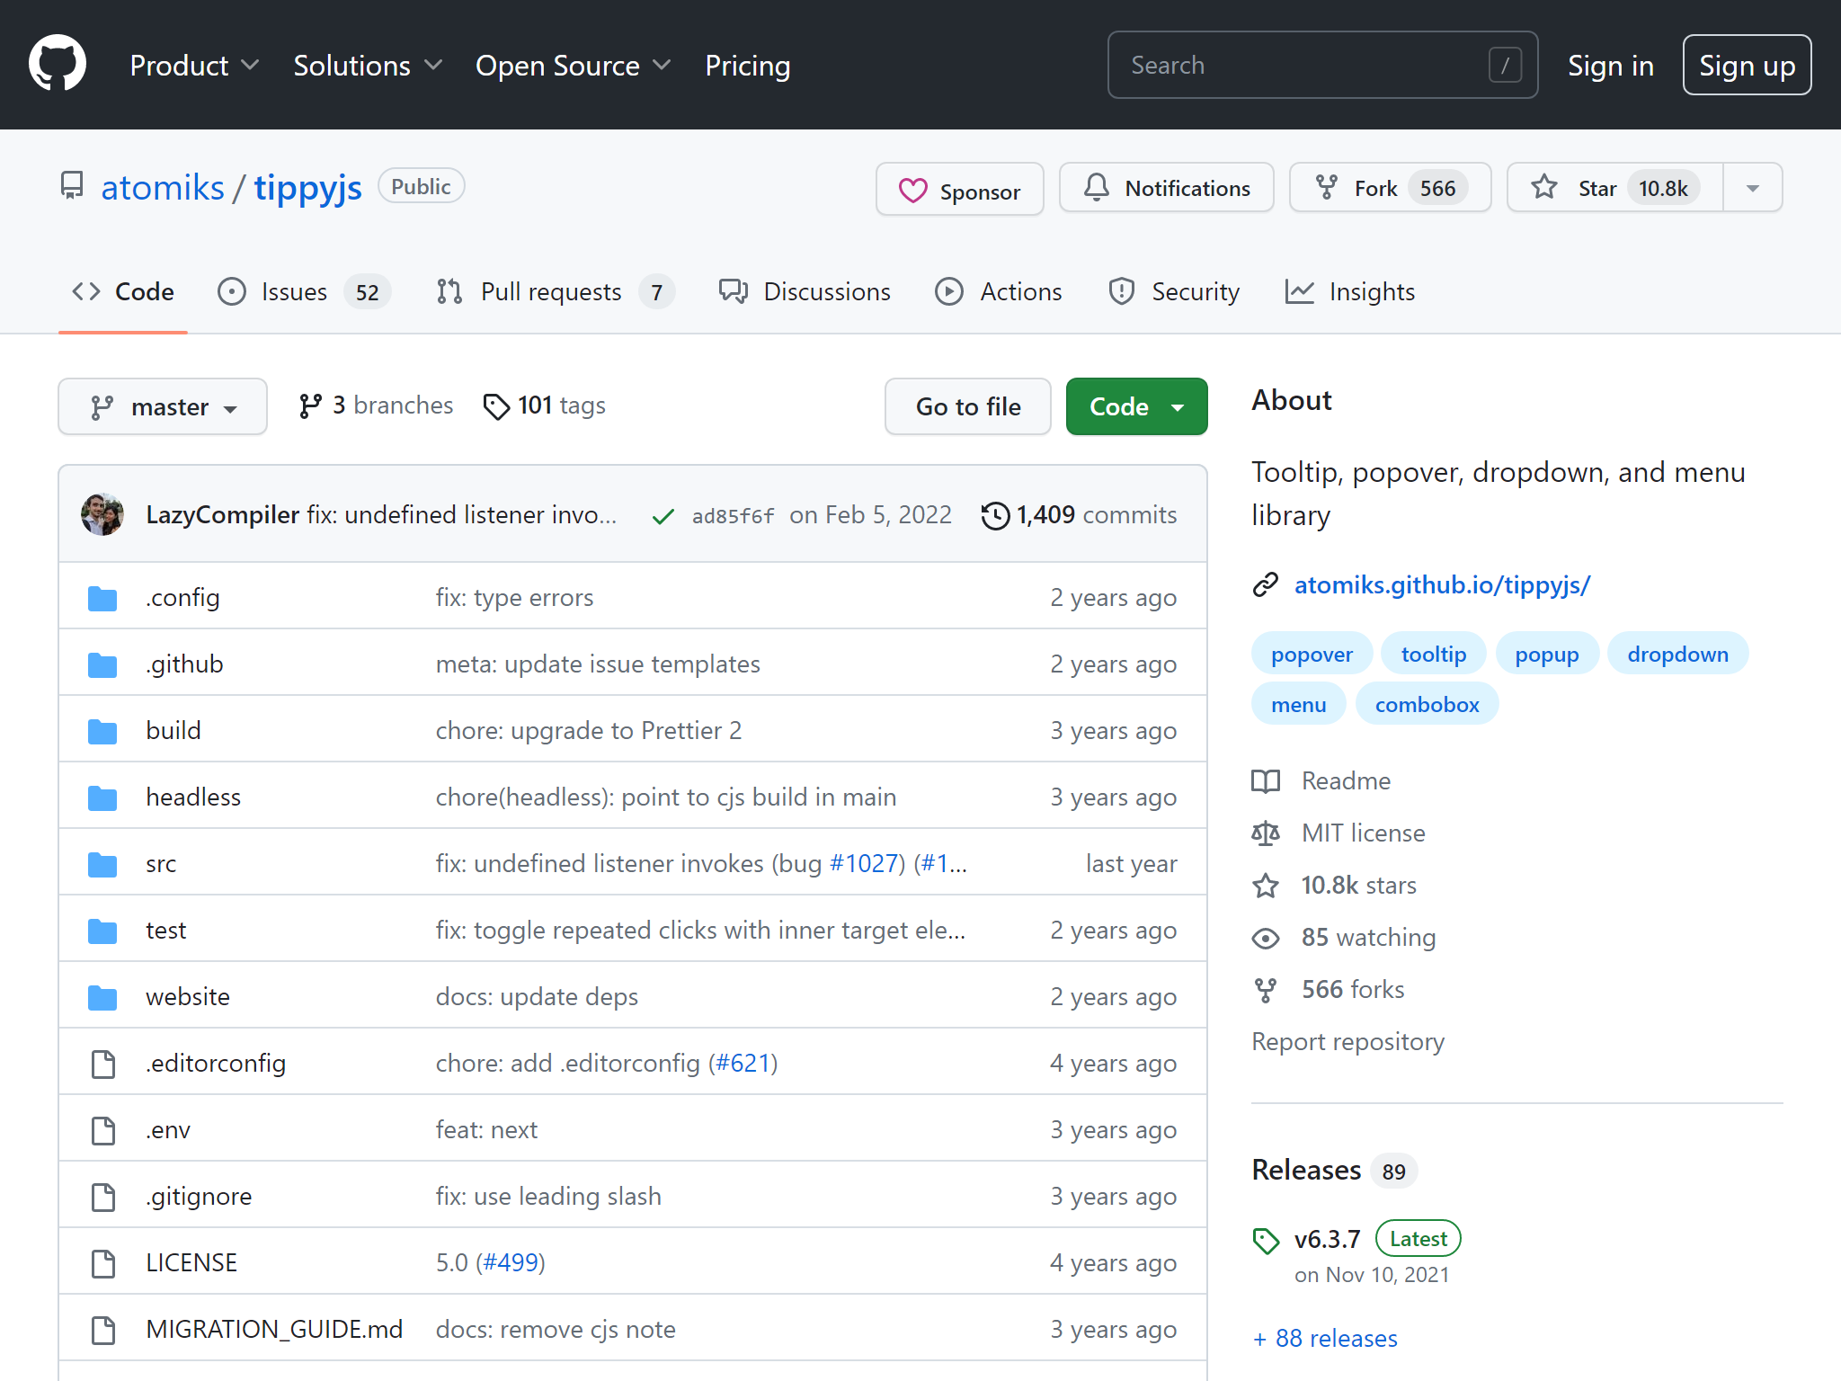Select the popover topic tag
The image size is (1841, 1381).
click(x=1312, y=654)
